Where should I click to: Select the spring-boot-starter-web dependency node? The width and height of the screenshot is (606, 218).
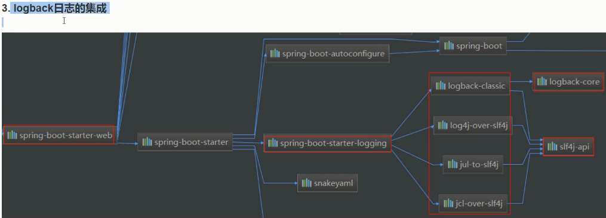[x=59, y=135]
